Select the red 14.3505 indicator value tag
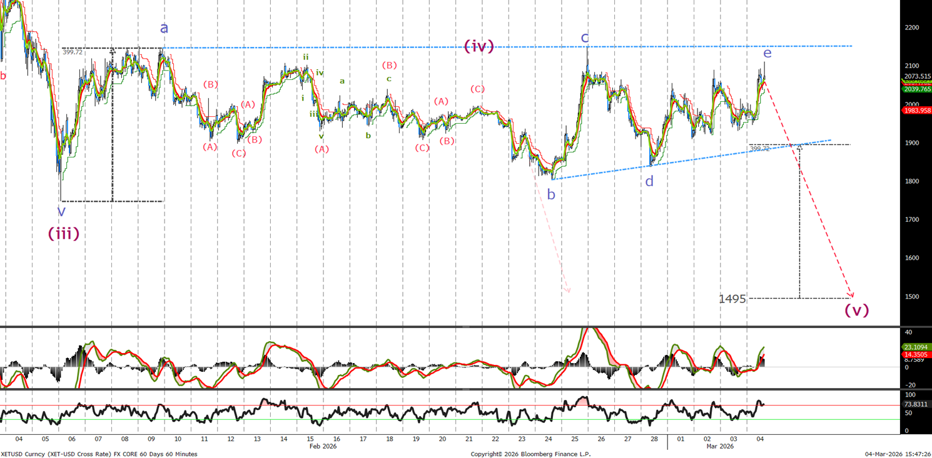Screen dimensions: 932x458 (x=916, y=354)
